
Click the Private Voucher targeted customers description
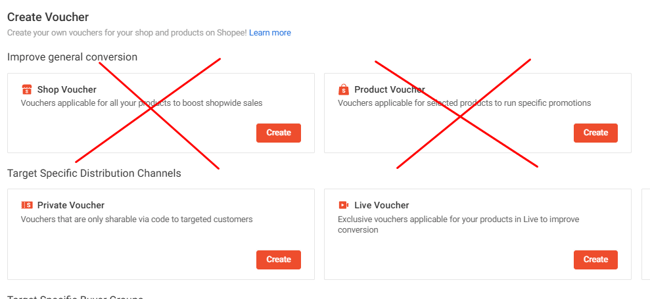(137, 219)
